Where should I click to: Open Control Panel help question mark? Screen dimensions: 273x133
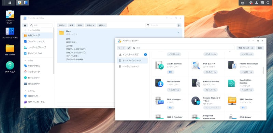(x=167, y=18)
